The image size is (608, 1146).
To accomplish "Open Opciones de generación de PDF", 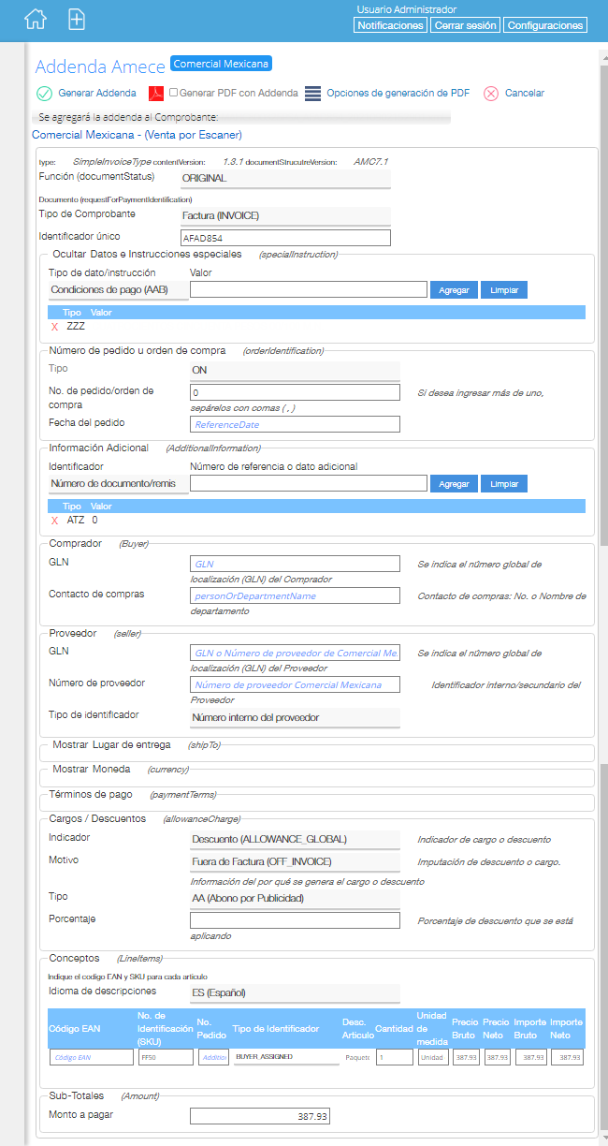I will coord(398,93).
